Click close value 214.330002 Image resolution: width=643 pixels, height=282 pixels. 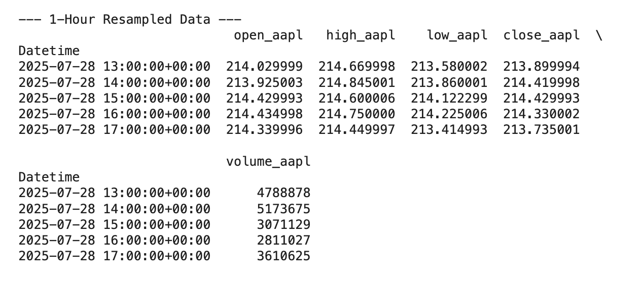(x=542, y=114)
